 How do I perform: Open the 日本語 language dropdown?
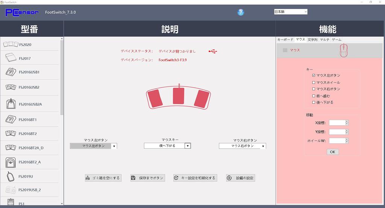291,12
